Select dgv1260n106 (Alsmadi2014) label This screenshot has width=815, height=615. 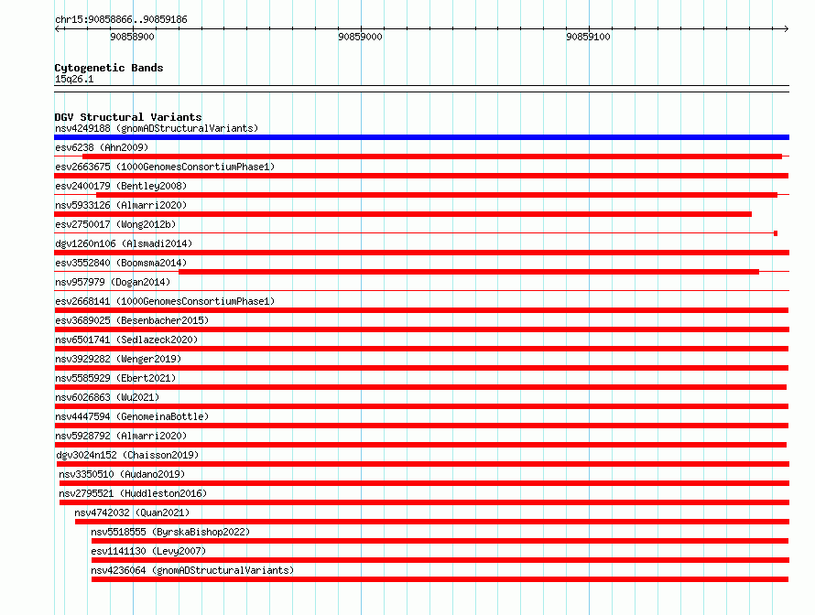[124, 243]
